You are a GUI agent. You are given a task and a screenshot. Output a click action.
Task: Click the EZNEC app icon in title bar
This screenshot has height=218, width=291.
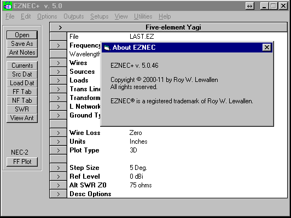click(8, 6)
